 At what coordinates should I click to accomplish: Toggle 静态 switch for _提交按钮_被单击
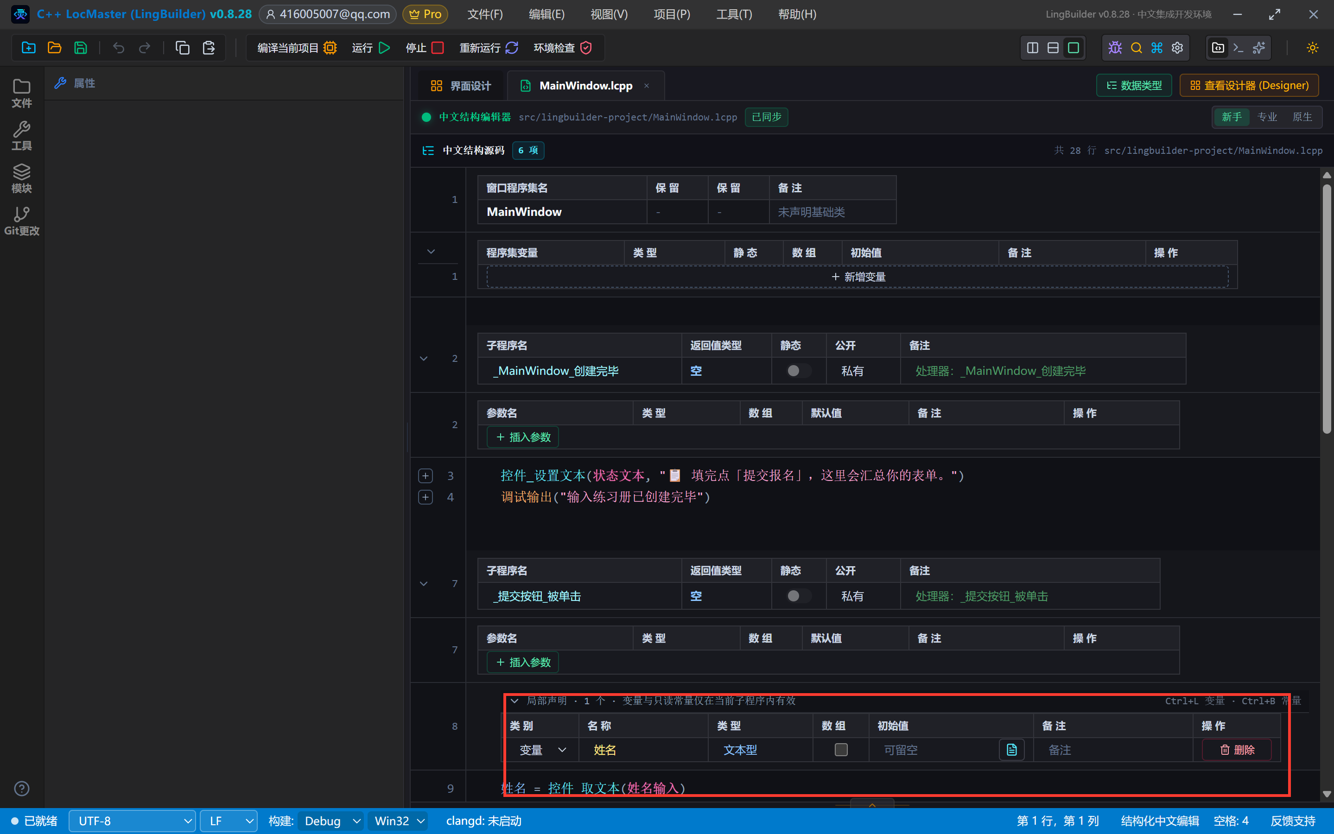[x=798, y=596]
